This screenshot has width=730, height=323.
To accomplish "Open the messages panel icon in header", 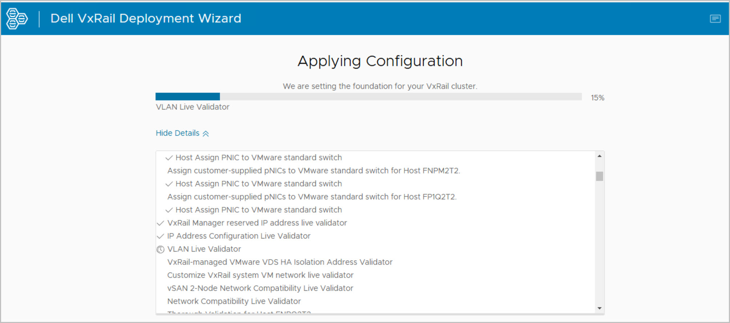I will click(x=715, y=19).
